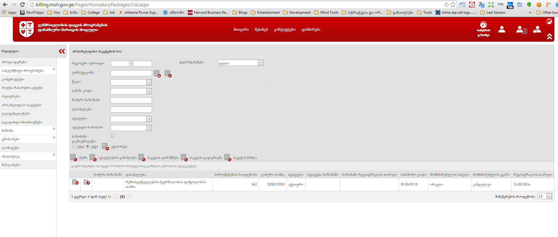558x237 pixels.
Task: Collapse the ნავიგაცია sidebar with double-arrow icon
Action: pyautogui.click(x=62, y=51)
